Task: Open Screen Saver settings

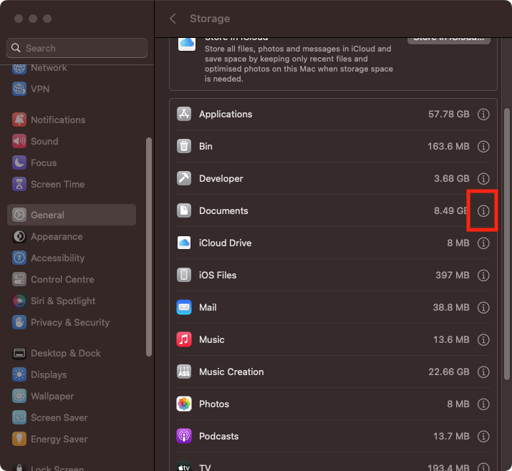Action: [72, 417]
